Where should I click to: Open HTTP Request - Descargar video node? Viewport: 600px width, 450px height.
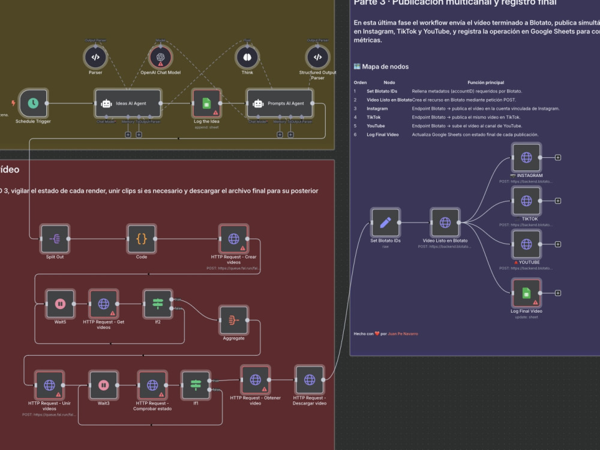(310, 380)
